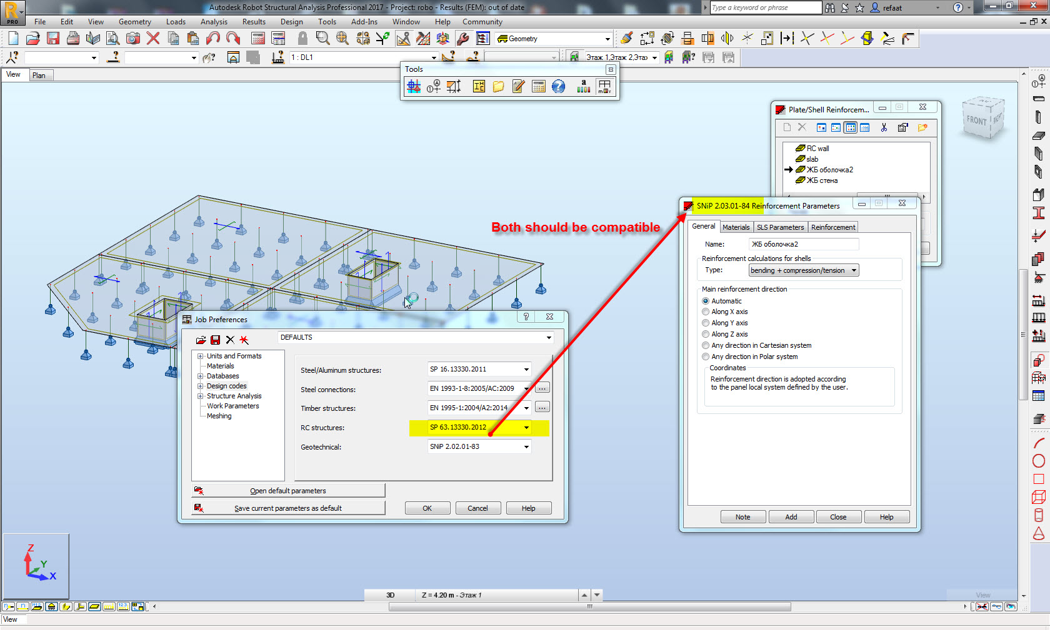The height and width of the screenshot is (630, 1050).
Task: Click Save current parameters as default
Action: 289,508
